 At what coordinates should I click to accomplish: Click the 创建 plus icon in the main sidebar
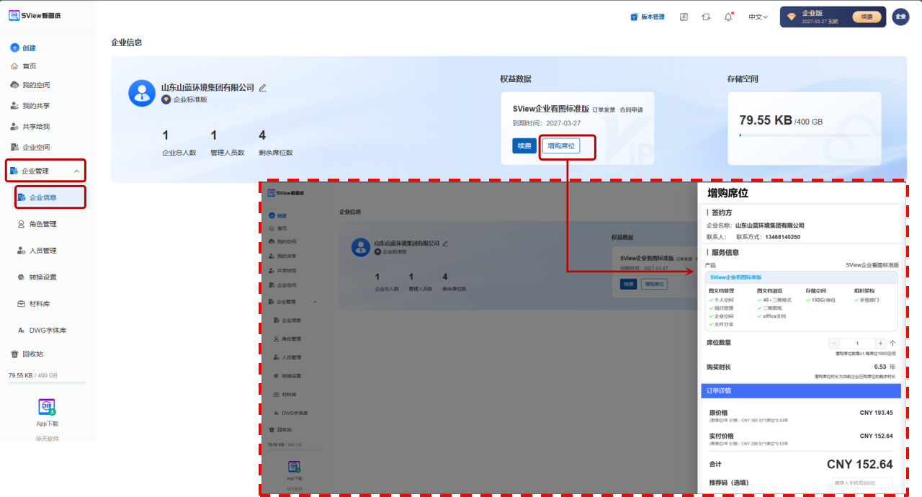(14, 48)
